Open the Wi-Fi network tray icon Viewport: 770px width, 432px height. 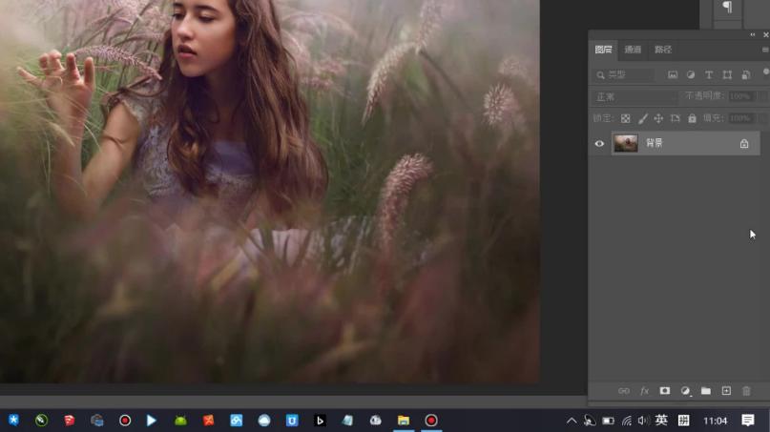[x=627, y=421]
